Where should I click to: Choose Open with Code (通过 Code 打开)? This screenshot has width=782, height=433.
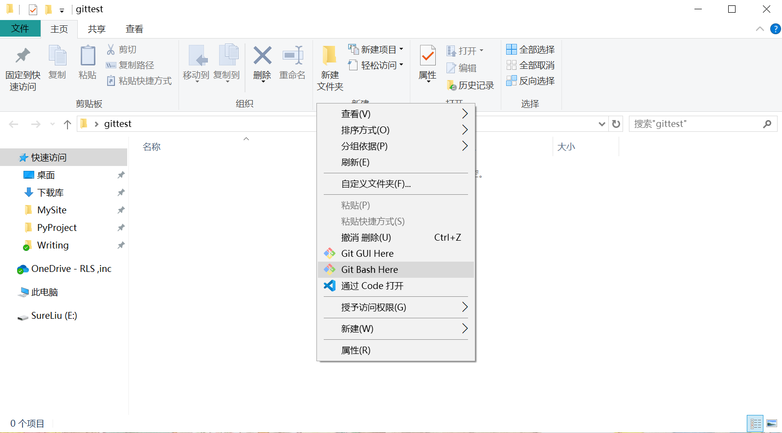tap(372, 286)
